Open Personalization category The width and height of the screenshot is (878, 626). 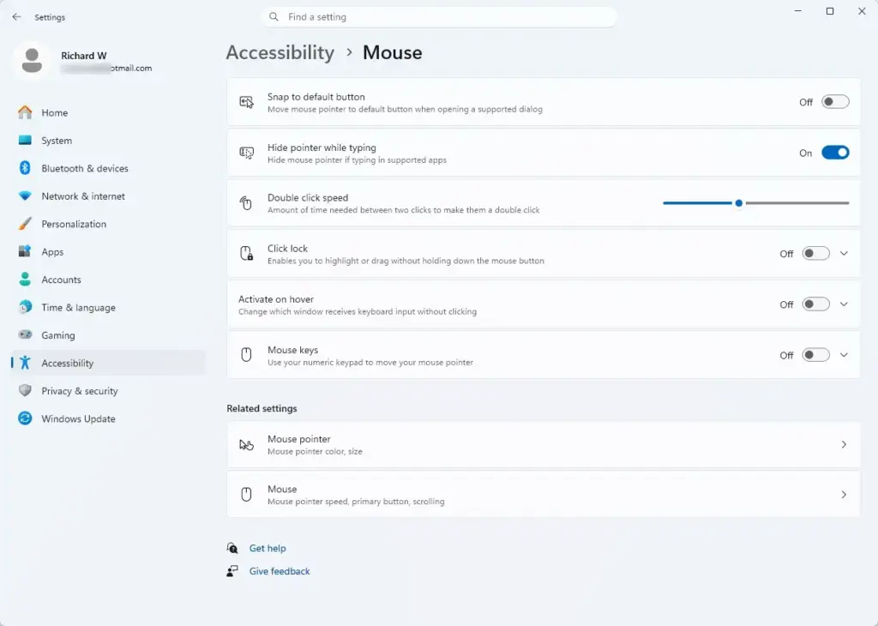[109, 224]
